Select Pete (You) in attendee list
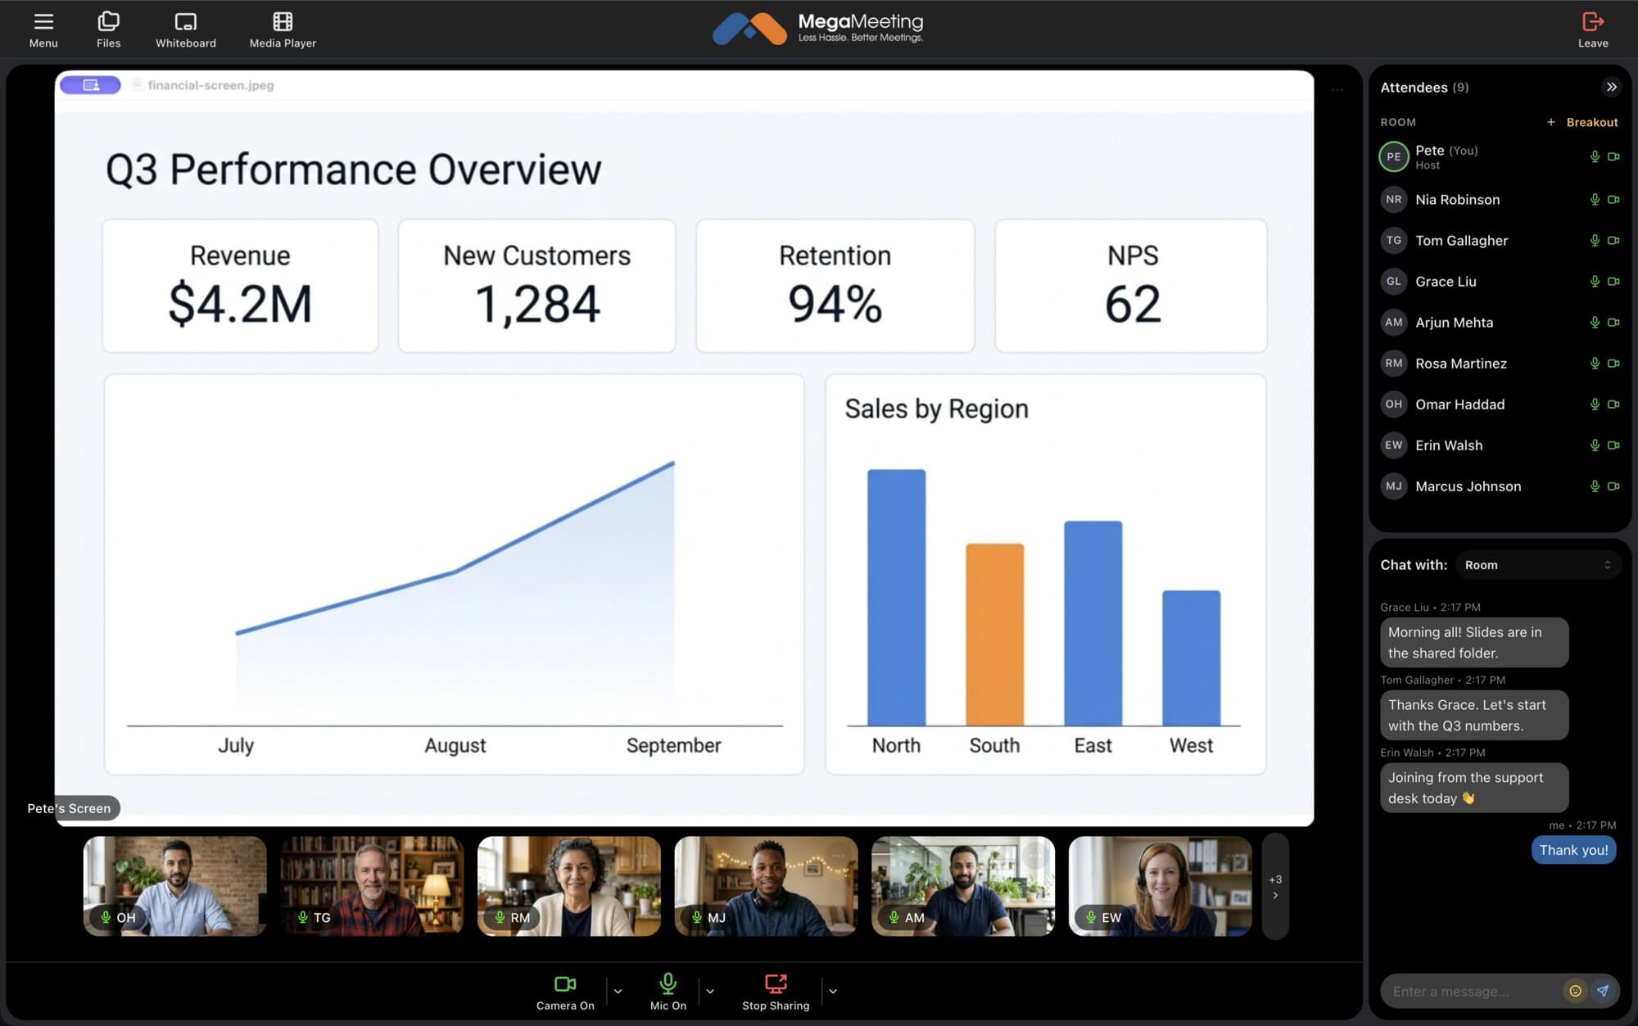 [1500, 156]
